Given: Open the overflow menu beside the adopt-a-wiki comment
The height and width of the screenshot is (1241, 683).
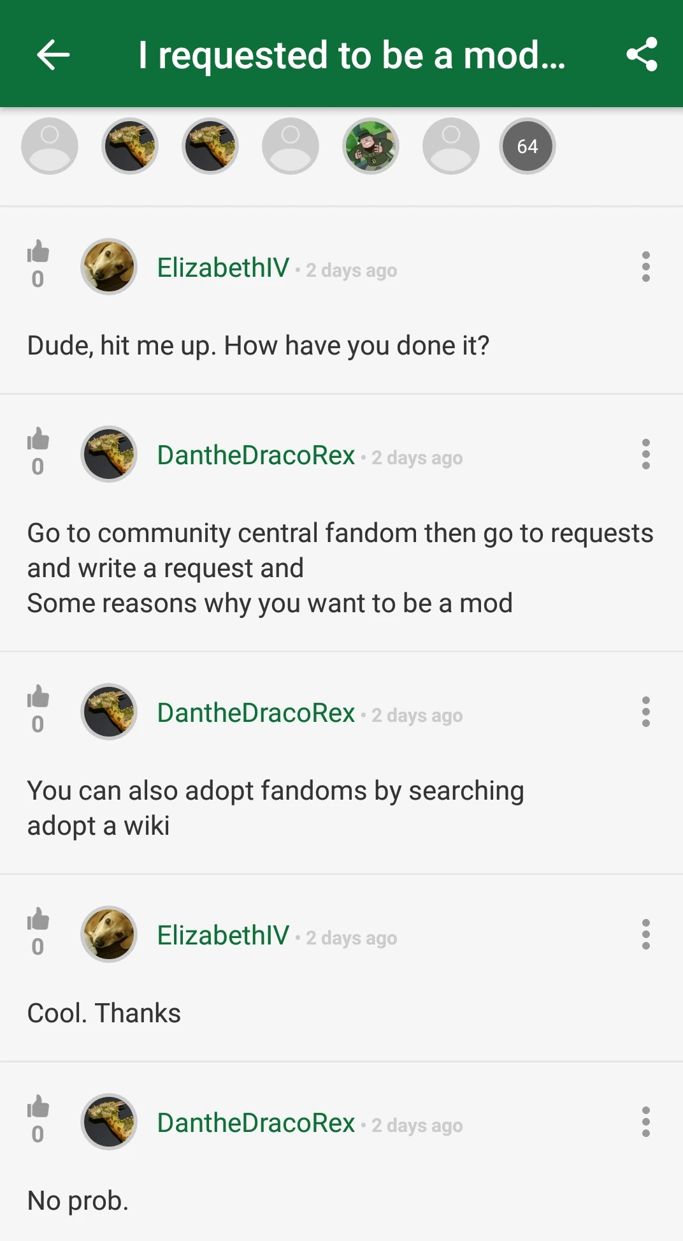Looking at the screenshot, I should coord(645,712).
